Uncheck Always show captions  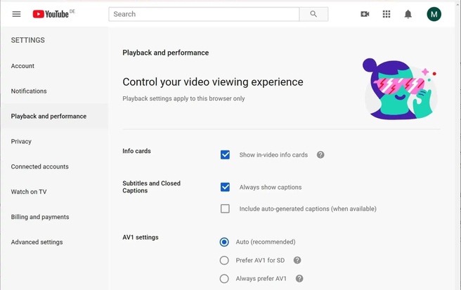(x=225, y=187)
